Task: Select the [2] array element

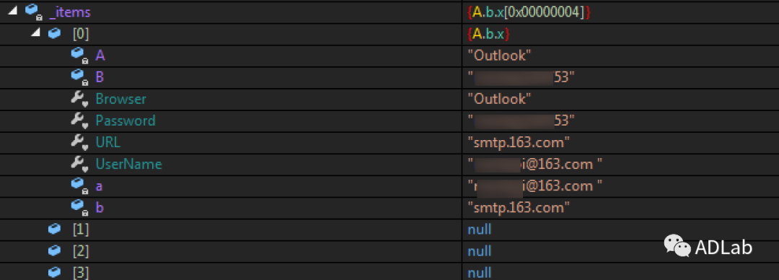Action: coord(389,251)
